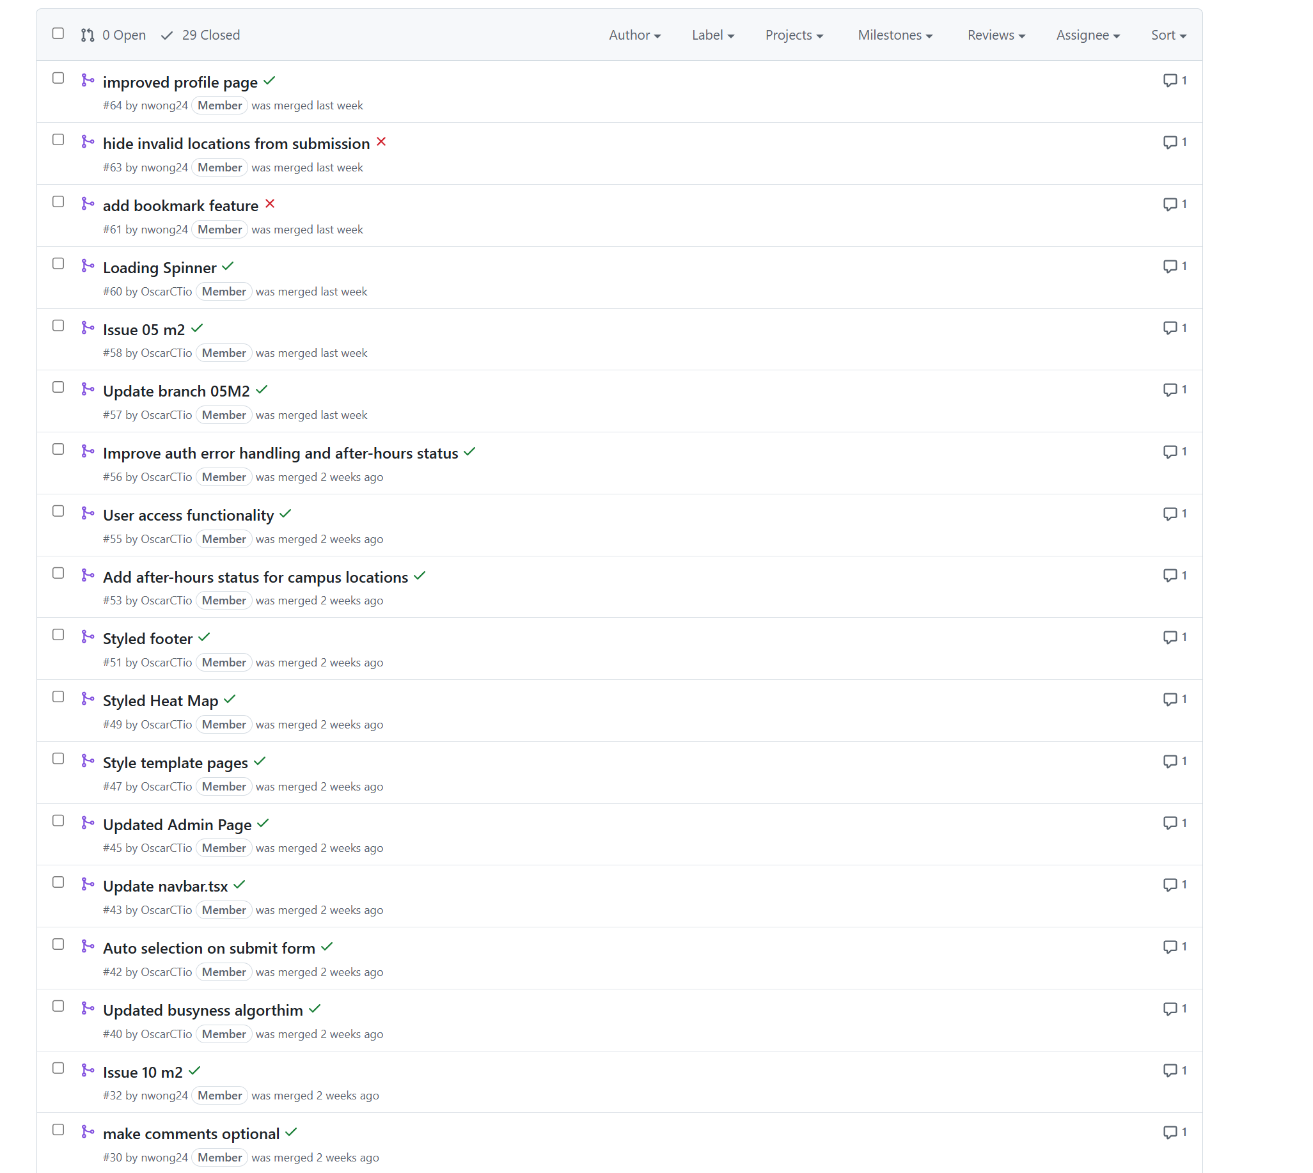
Task: Click check status beside make comments optional
Action: (292, 1133)
